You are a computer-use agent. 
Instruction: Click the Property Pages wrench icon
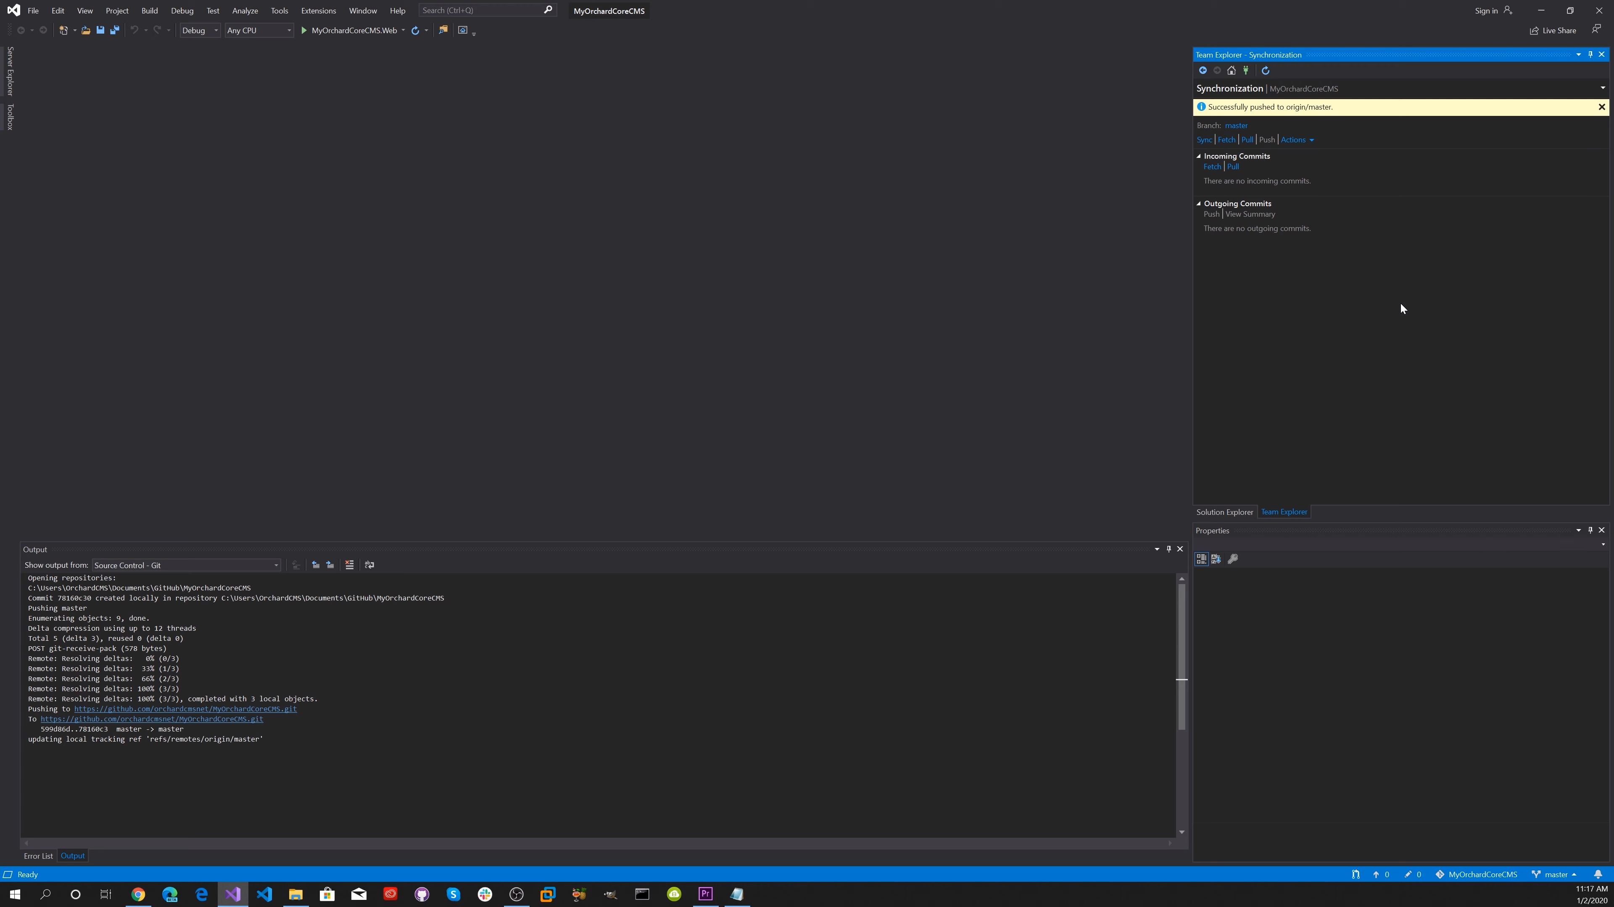coord(1232,558)
